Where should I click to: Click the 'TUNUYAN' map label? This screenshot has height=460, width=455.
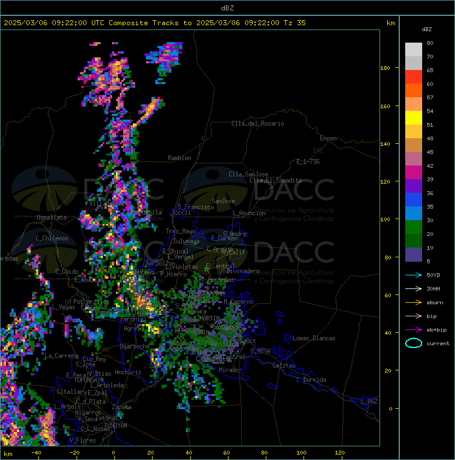click(x=116, y=426)
